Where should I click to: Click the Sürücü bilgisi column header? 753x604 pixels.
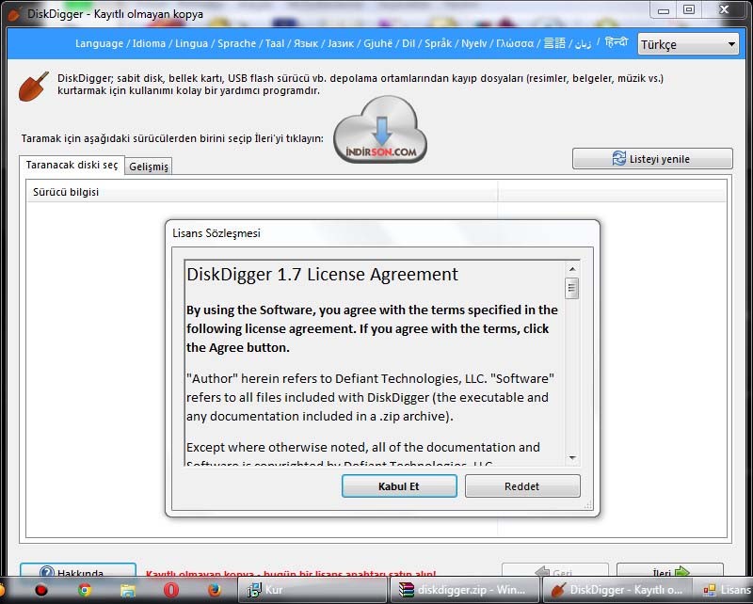point(263,192)
